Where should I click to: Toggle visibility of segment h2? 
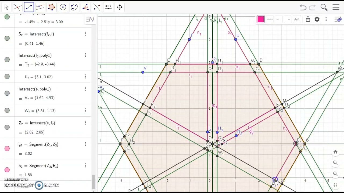point(7,170)
